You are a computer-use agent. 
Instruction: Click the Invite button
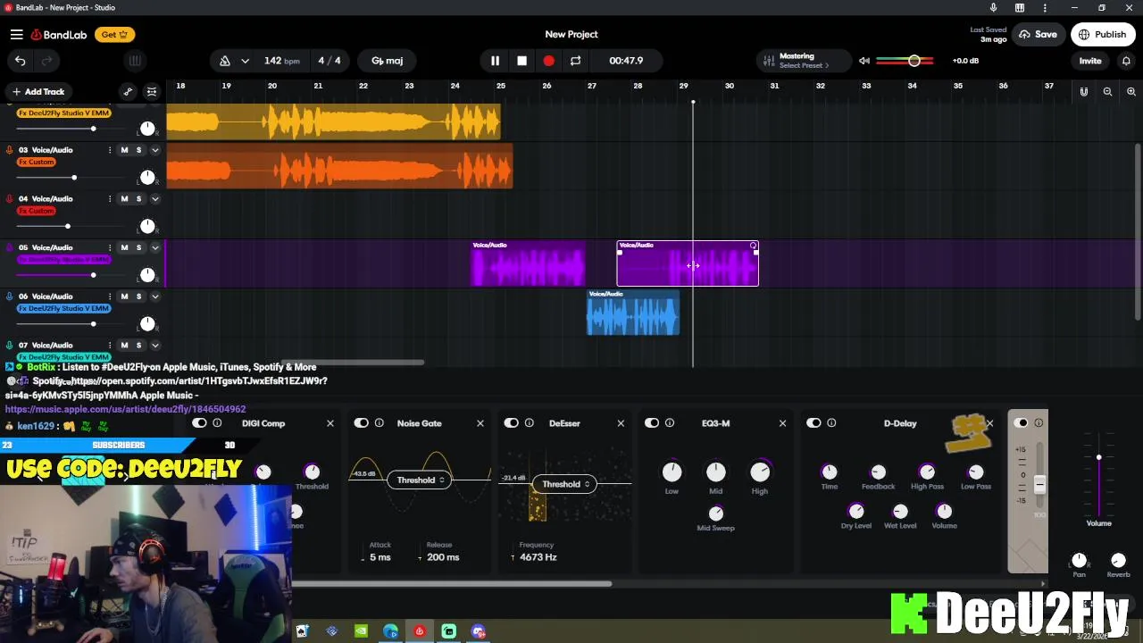(1090, 61)
